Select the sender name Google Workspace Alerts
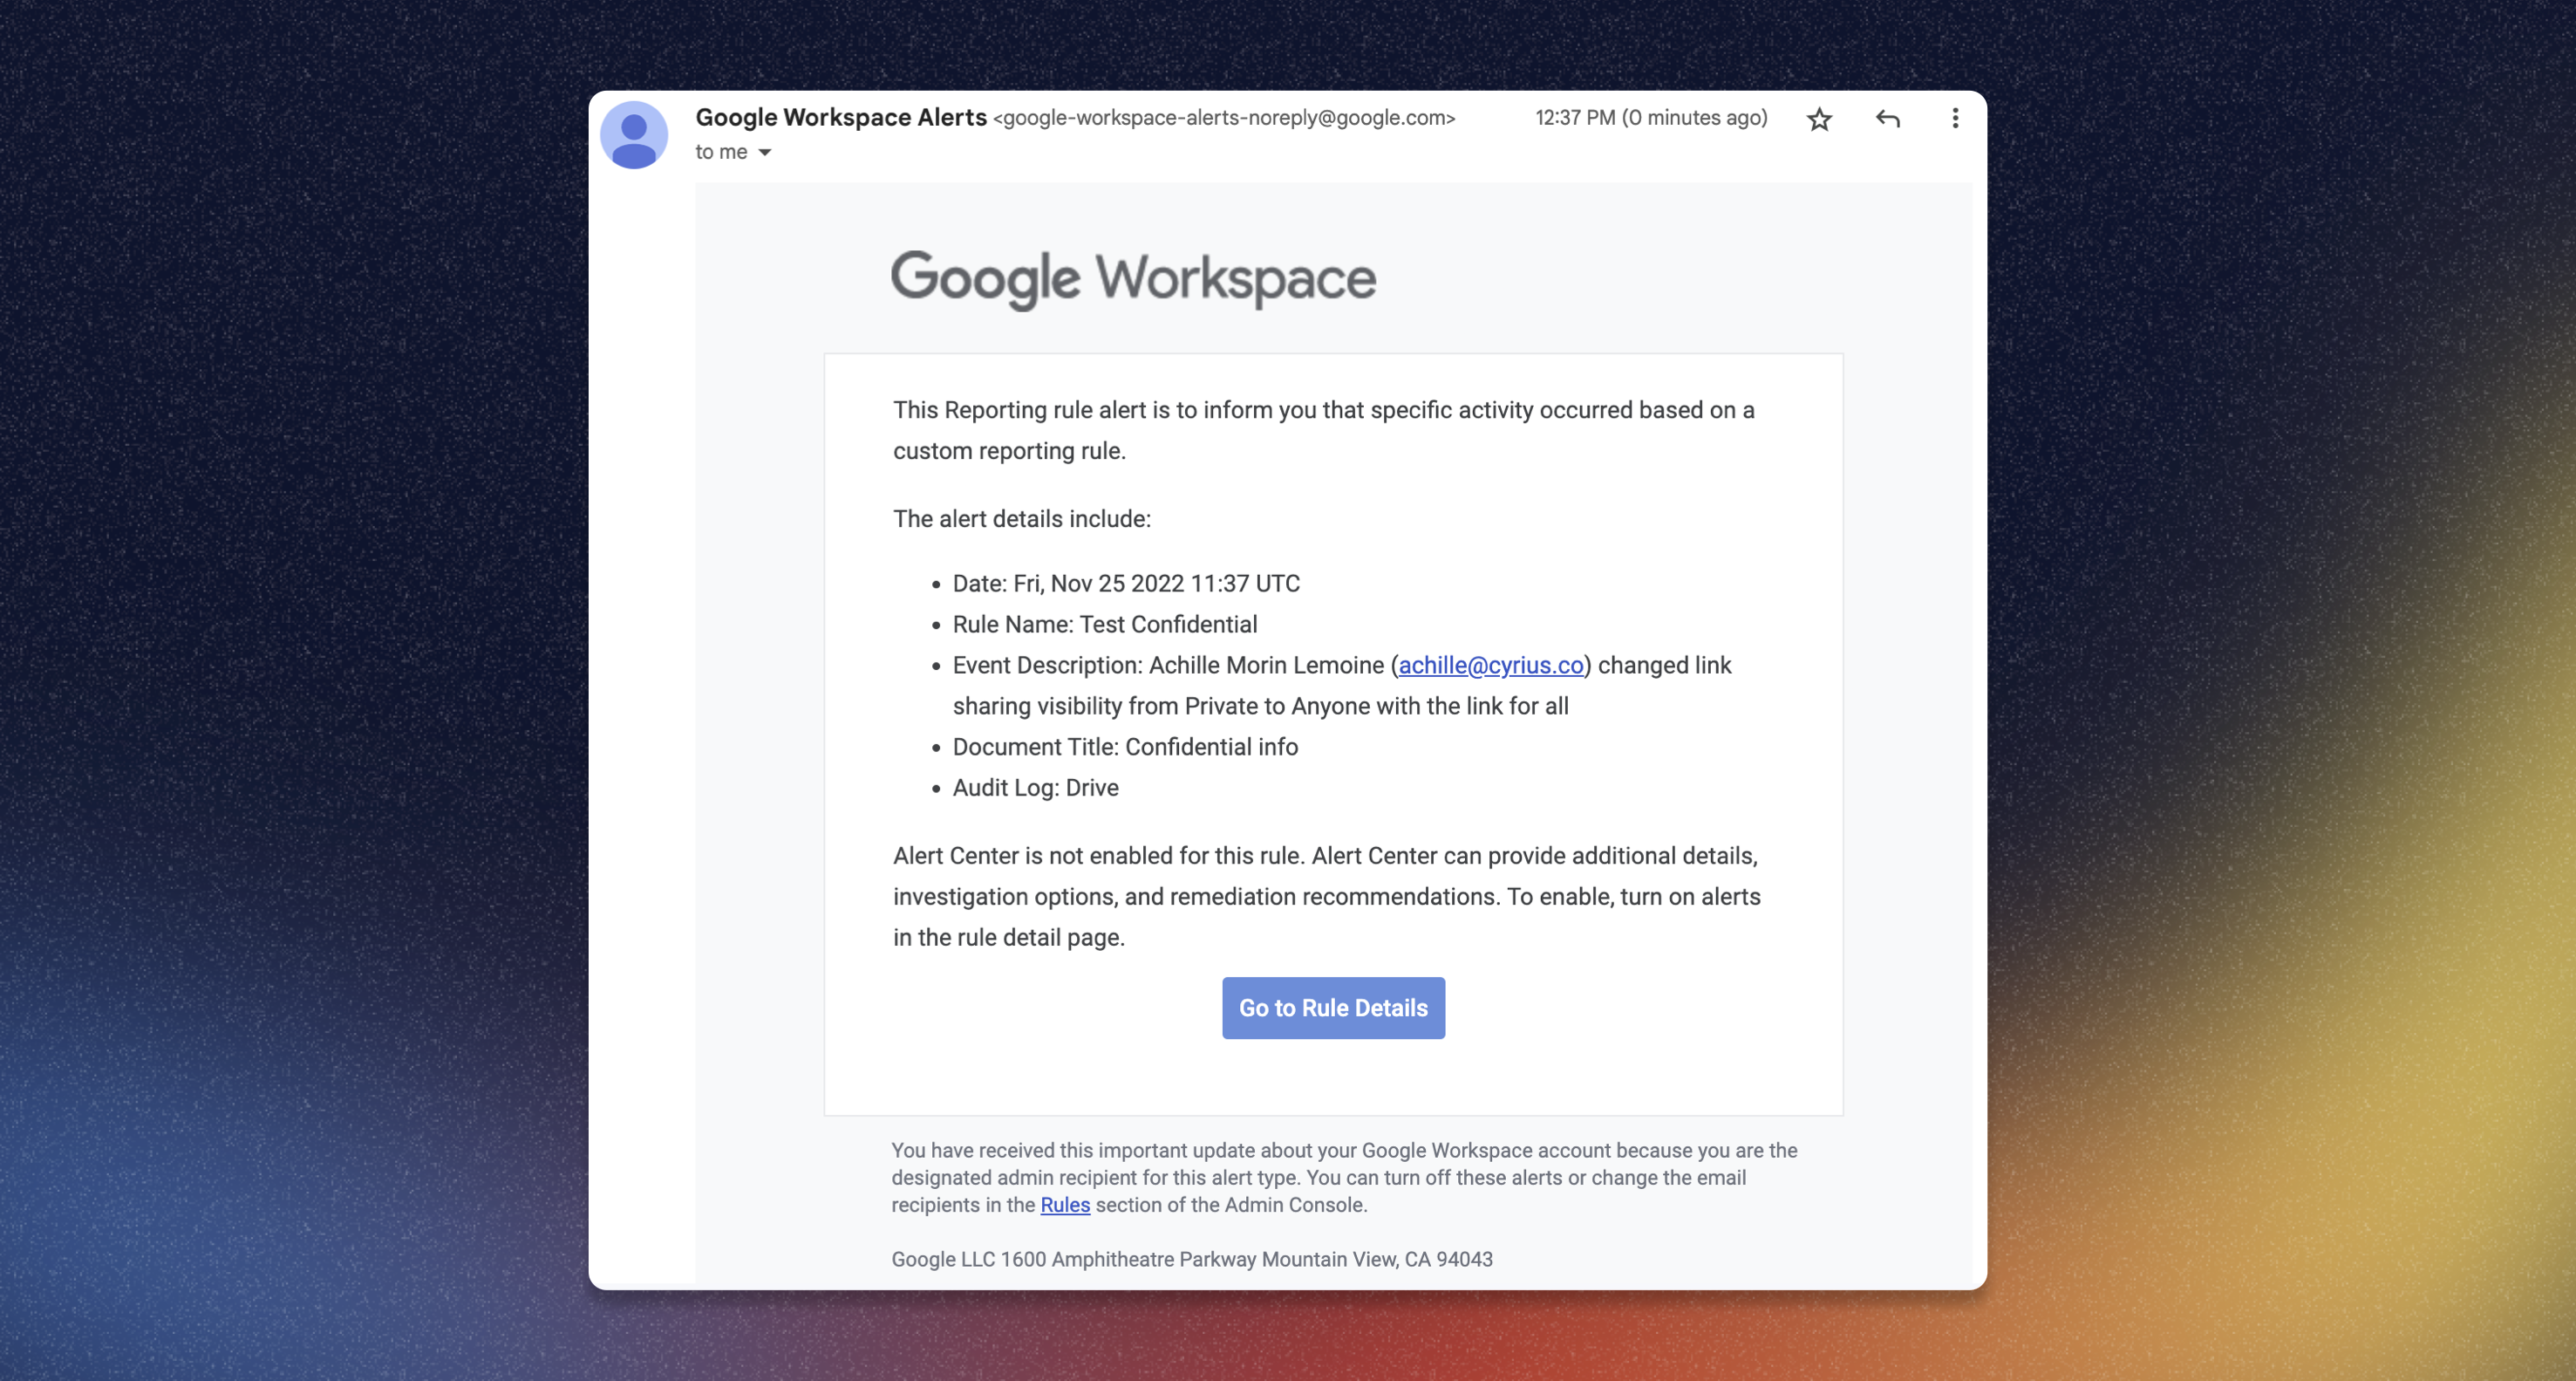2576x1381 pixels. point(841,117)
